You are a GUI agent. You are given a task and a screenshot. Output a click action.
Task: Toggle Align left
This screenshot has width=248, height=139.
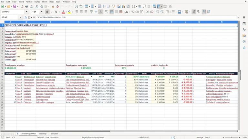pyautogui.click(x=77, y=12)
